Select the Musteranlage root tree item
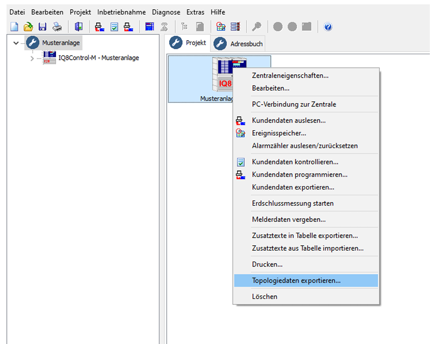 point(61,43)
